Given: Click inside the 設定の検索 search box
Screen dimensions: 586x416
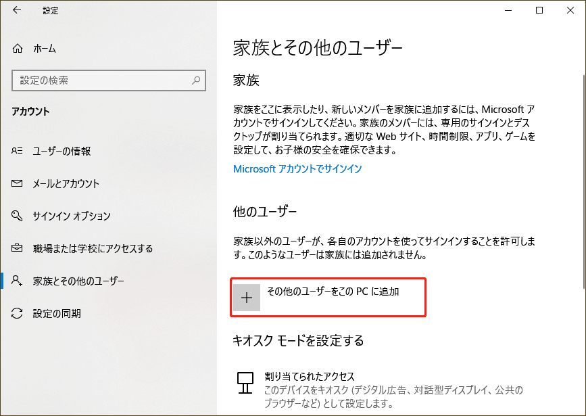Looking at the screenshot, I should click(x=101, y=80).
